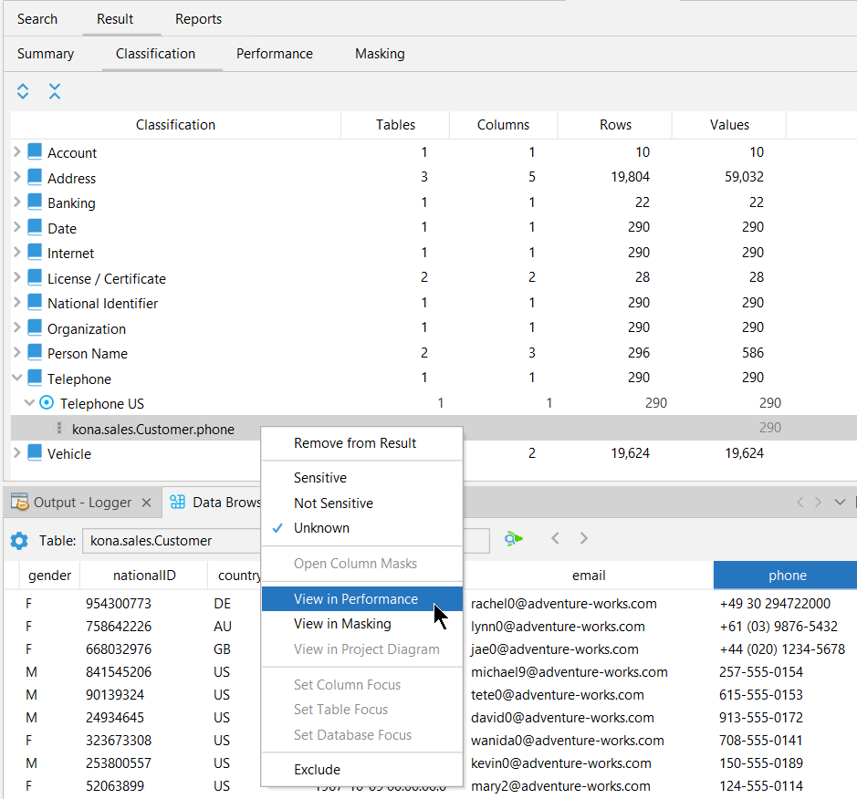Sort by the Rows column header
This screenshot has height=799, width=857.
coord(615,125)
